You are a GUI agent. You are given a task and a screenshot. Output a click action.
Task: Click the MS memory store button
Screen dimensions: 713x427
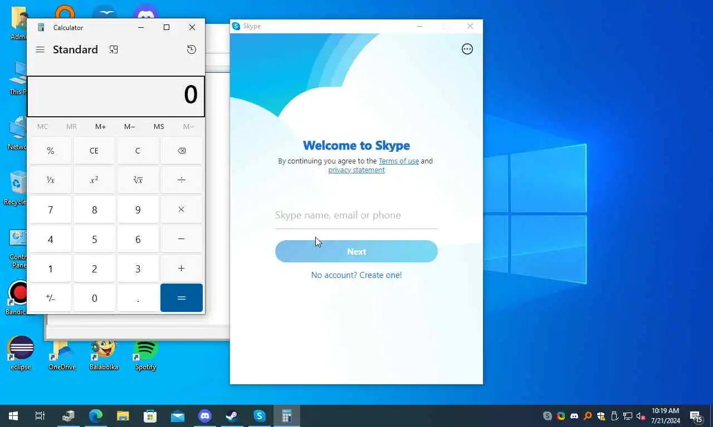click(159, 127)
